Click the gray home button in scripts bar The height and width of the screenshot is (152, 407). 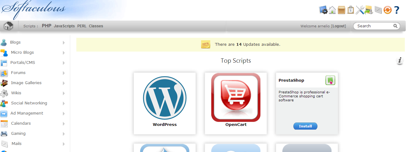8,26
